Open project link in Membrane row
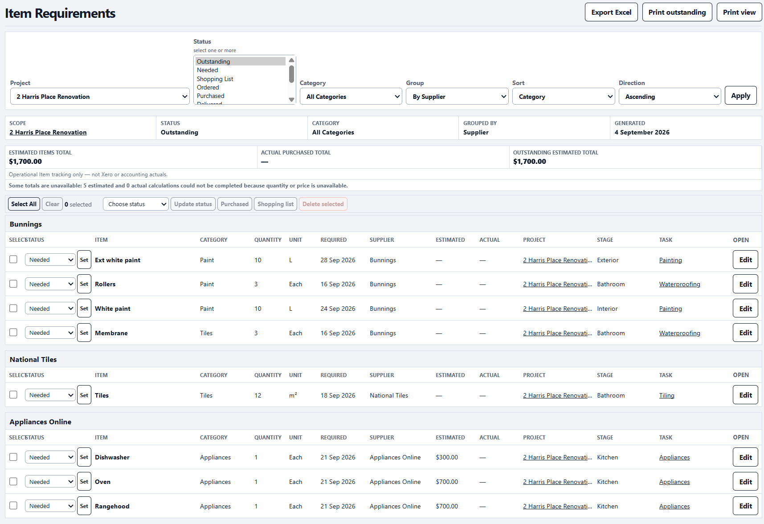The width and height of the screenshot is (764, 524). [x=557, y=333]
